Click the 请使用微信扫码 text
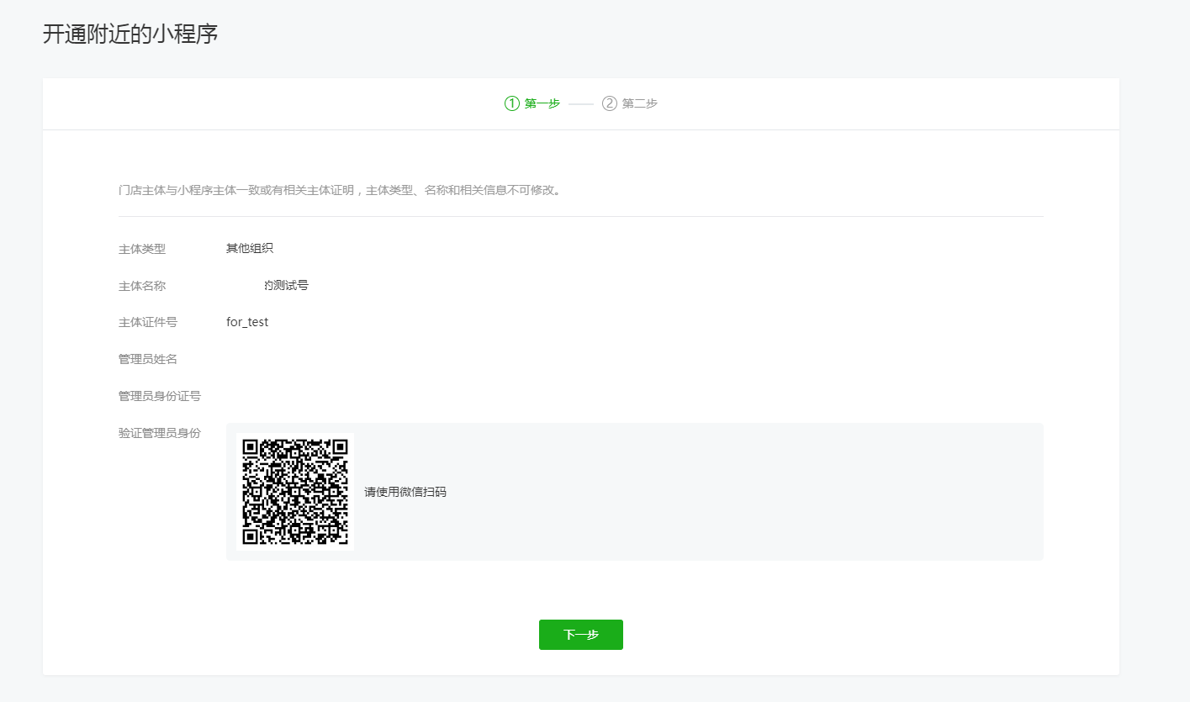Viewport: 1190px width, 702px height. [405, 492]
